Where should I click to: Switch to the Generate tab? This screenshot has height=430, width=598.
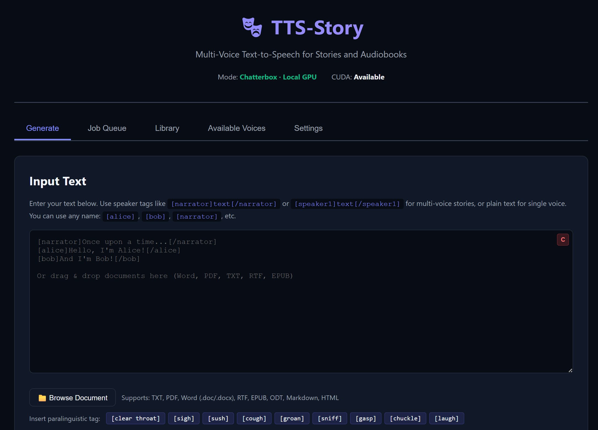coord(43,128)
